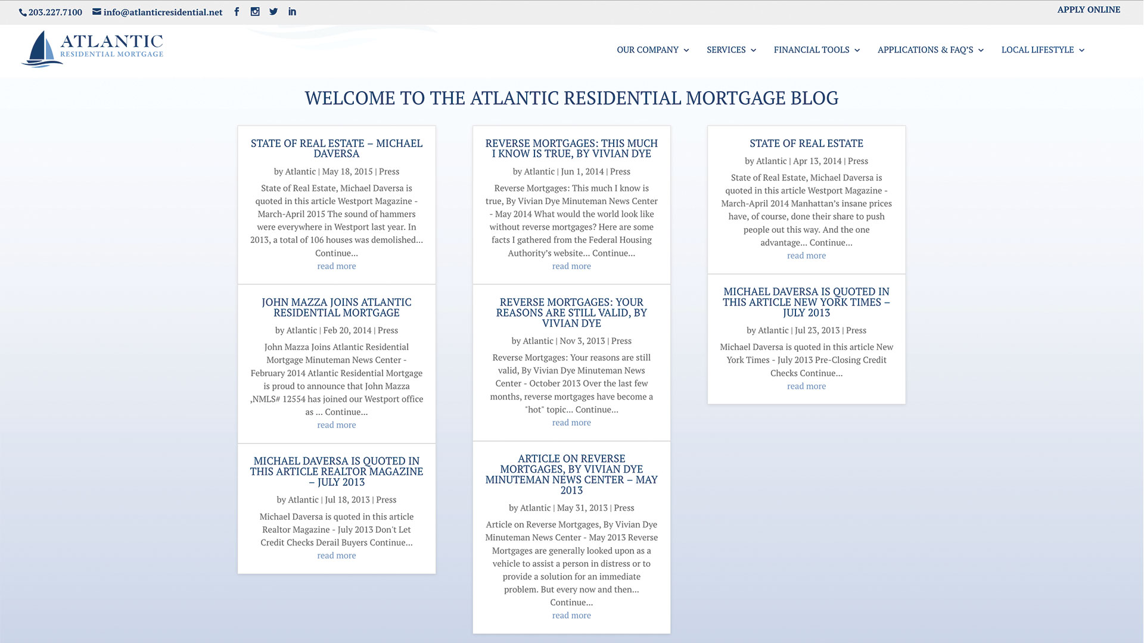This screenshot has width=1144, height=643.
Task: Click the Apply Online link
Action: (1089, 10)
